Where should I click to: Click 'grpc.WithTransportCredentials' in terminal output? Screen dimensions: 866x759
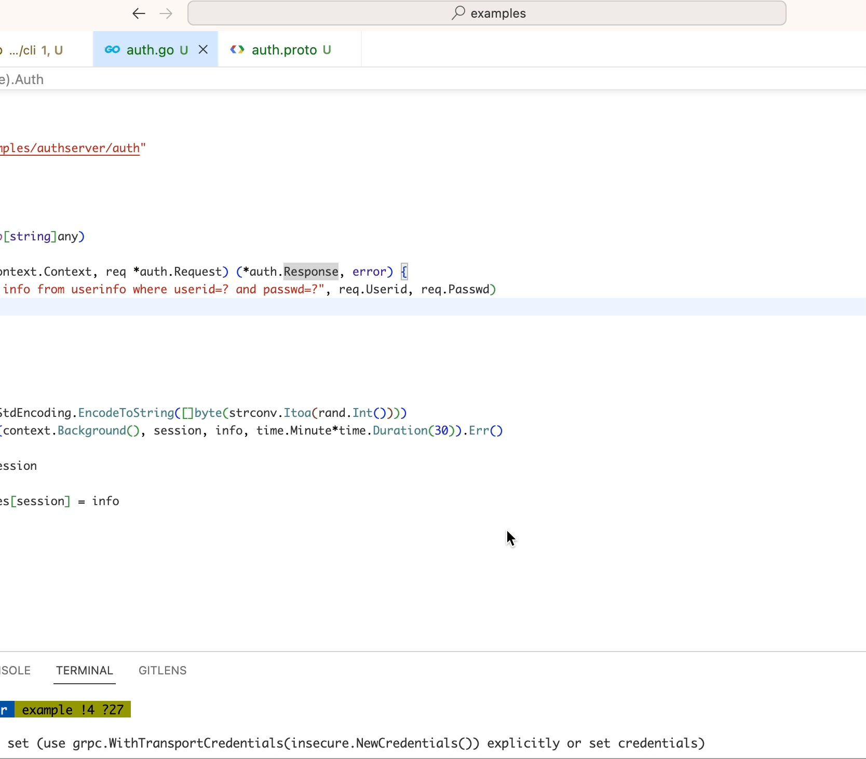[x=178, y=743]
